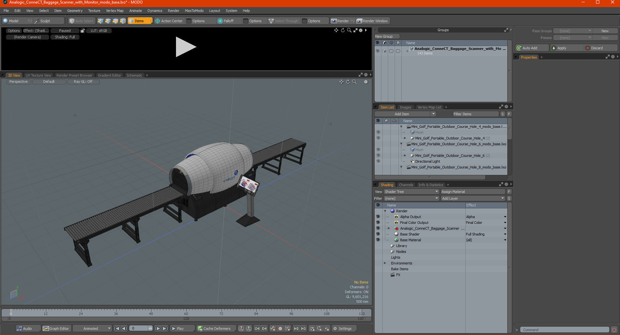The width and height of the screenshot is (620, 335).
Task: Toggle visibility of Mini_Golf_Portable_Outdoor_Course_Hole_6 folder
Action: coord(378,156)
